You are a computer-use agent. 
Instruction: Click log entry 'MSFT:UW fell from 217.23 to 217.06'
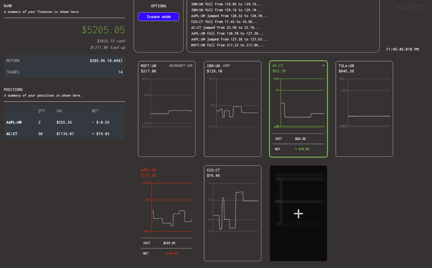[x=228, y=45]
